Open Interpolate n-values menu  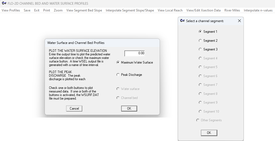click(258, 10)
